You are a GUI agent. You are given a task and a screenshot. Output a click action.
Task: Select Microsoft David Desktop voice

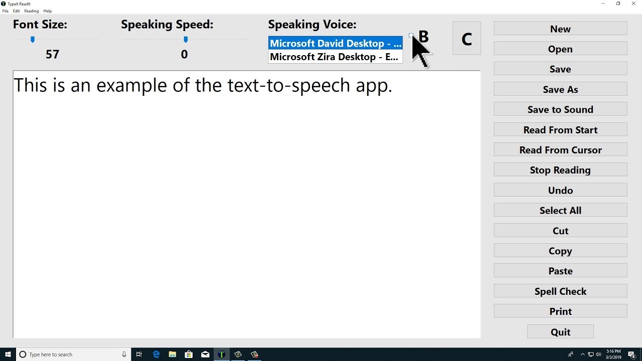coord(336,43)
